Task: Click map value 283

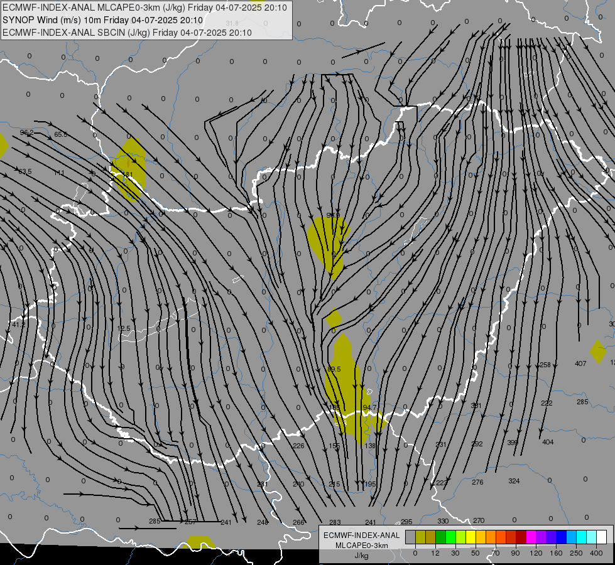Action: 335,523
